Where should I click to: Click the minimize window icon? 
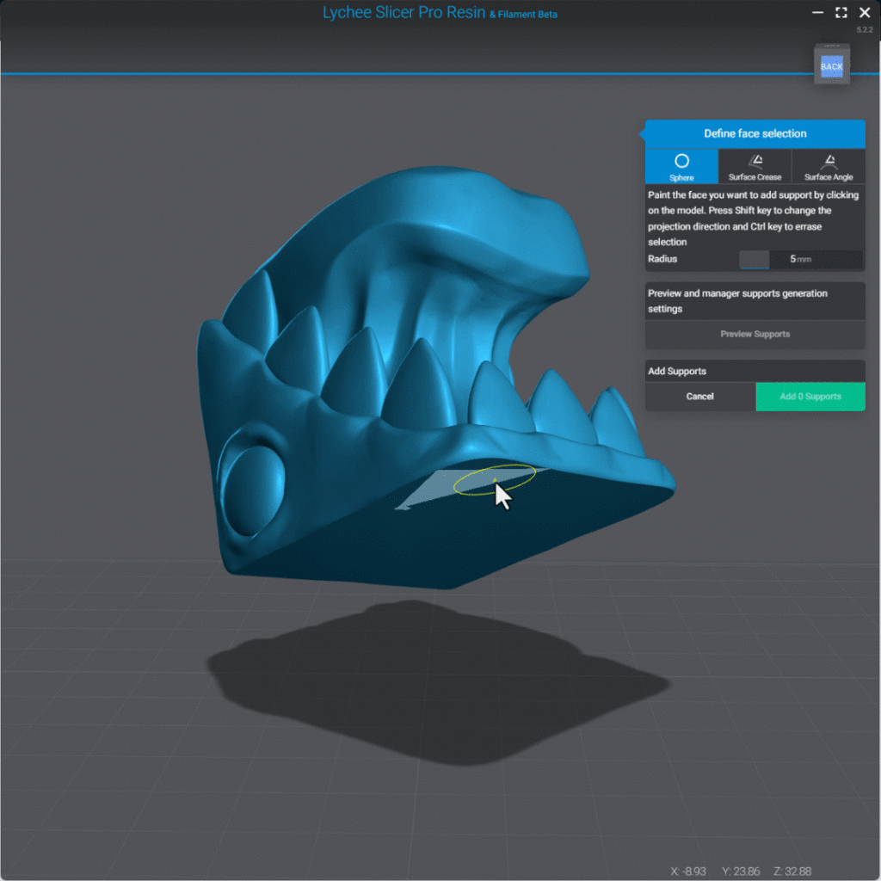point(816,13)
